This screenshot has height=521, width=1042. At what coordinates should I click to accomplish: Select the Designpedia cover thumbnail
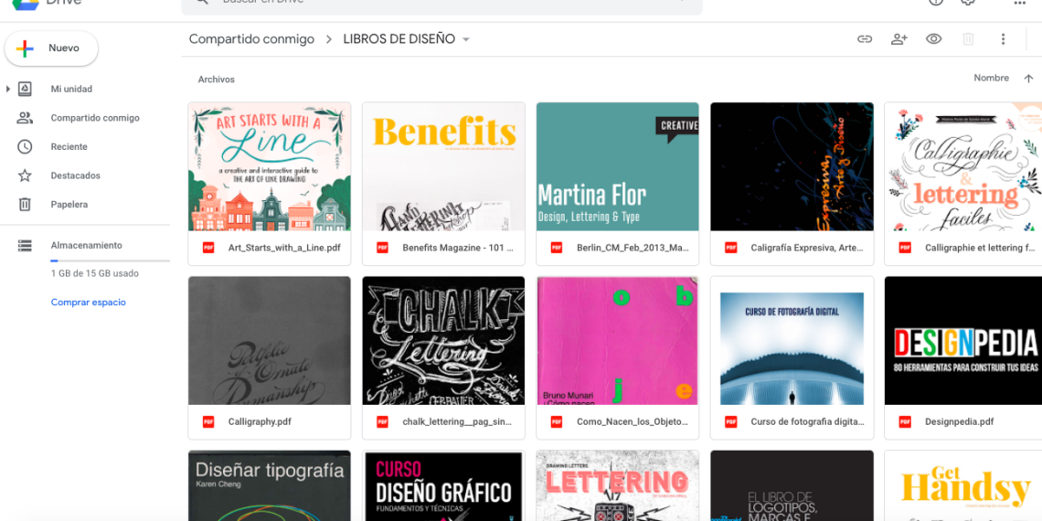point(963,341)
